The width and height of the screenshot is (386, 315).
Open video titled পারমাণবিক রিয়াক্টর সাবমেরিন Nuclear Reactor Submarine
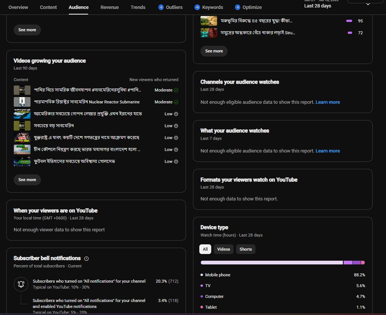point(87,102)
